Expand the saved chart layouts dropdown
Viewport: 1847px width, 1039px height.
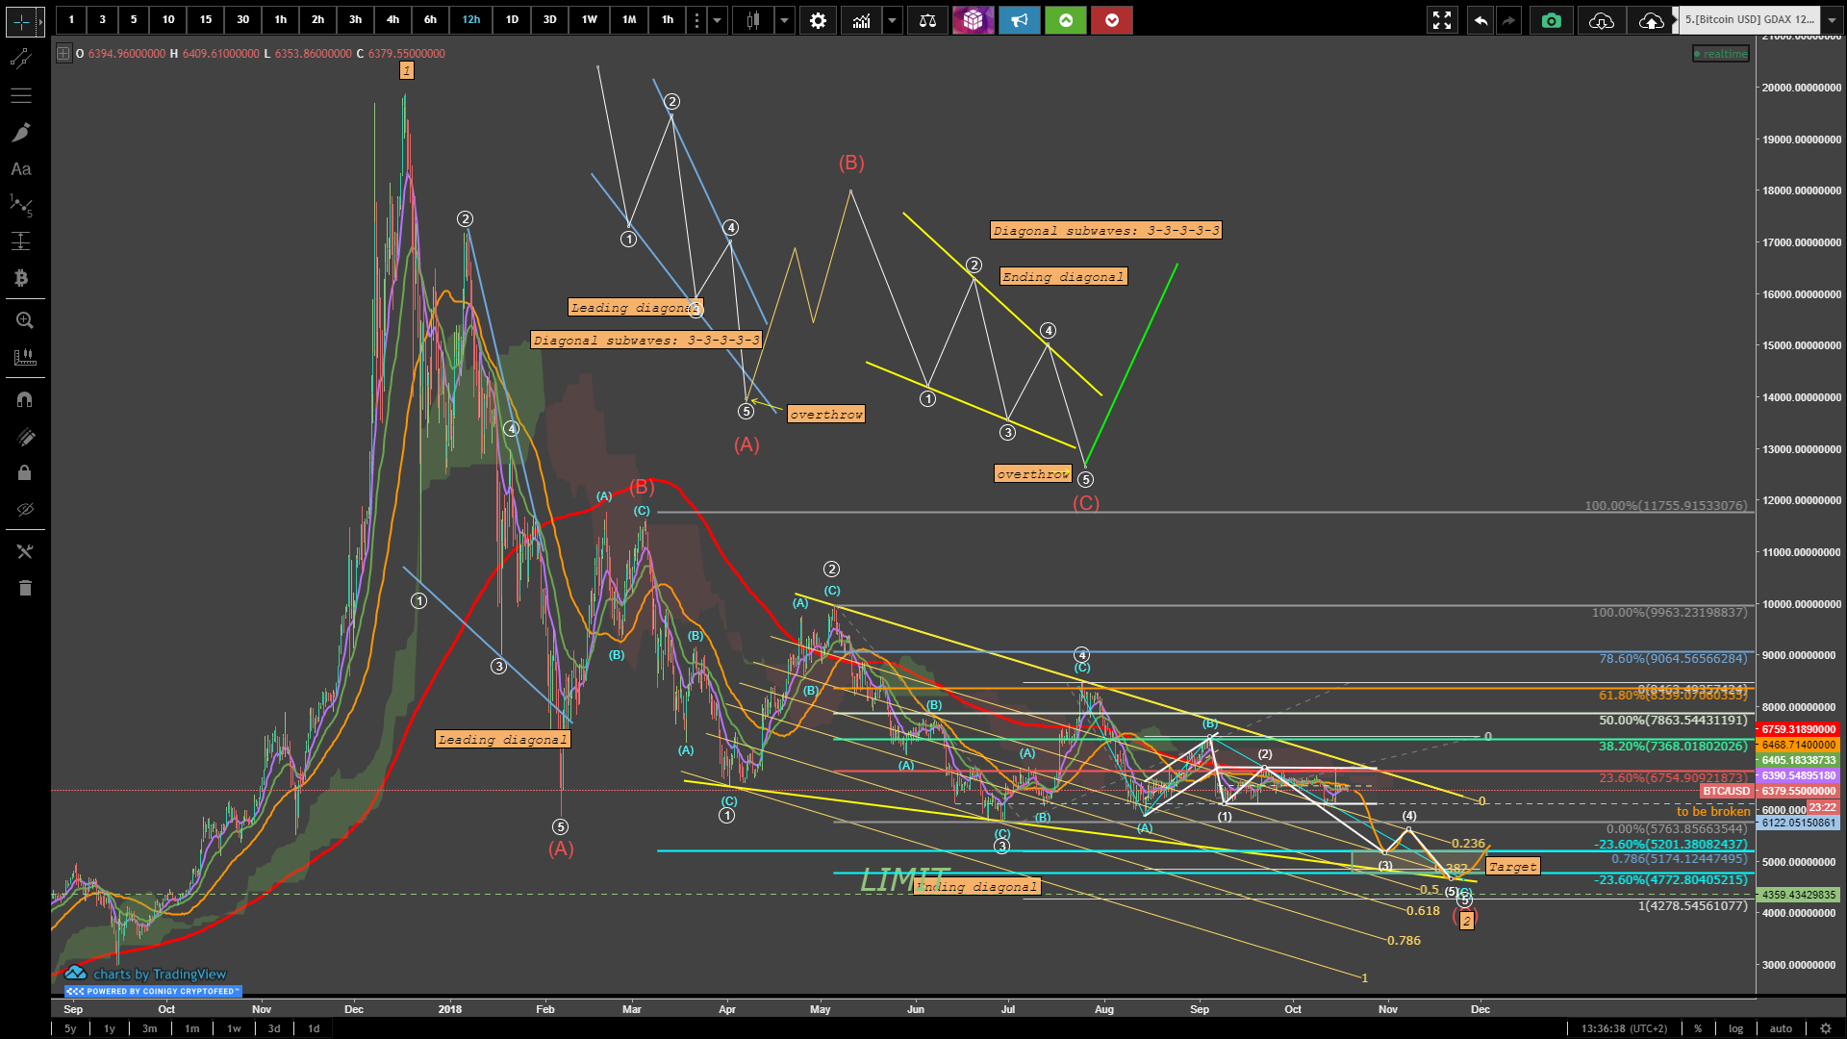point(1832,20)
